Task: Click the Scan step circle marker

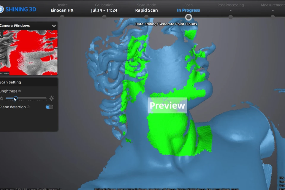Action: coord(189,17)
